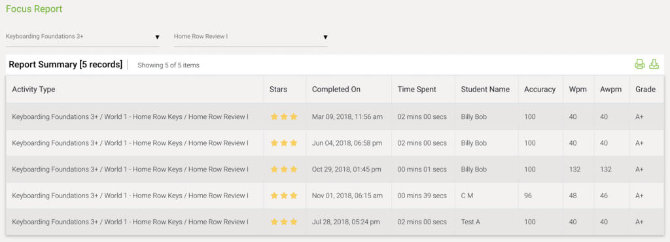The image size is (670, 242).
Task: Click the Oct 29, 2018 completion date
Action: (346, 169)
